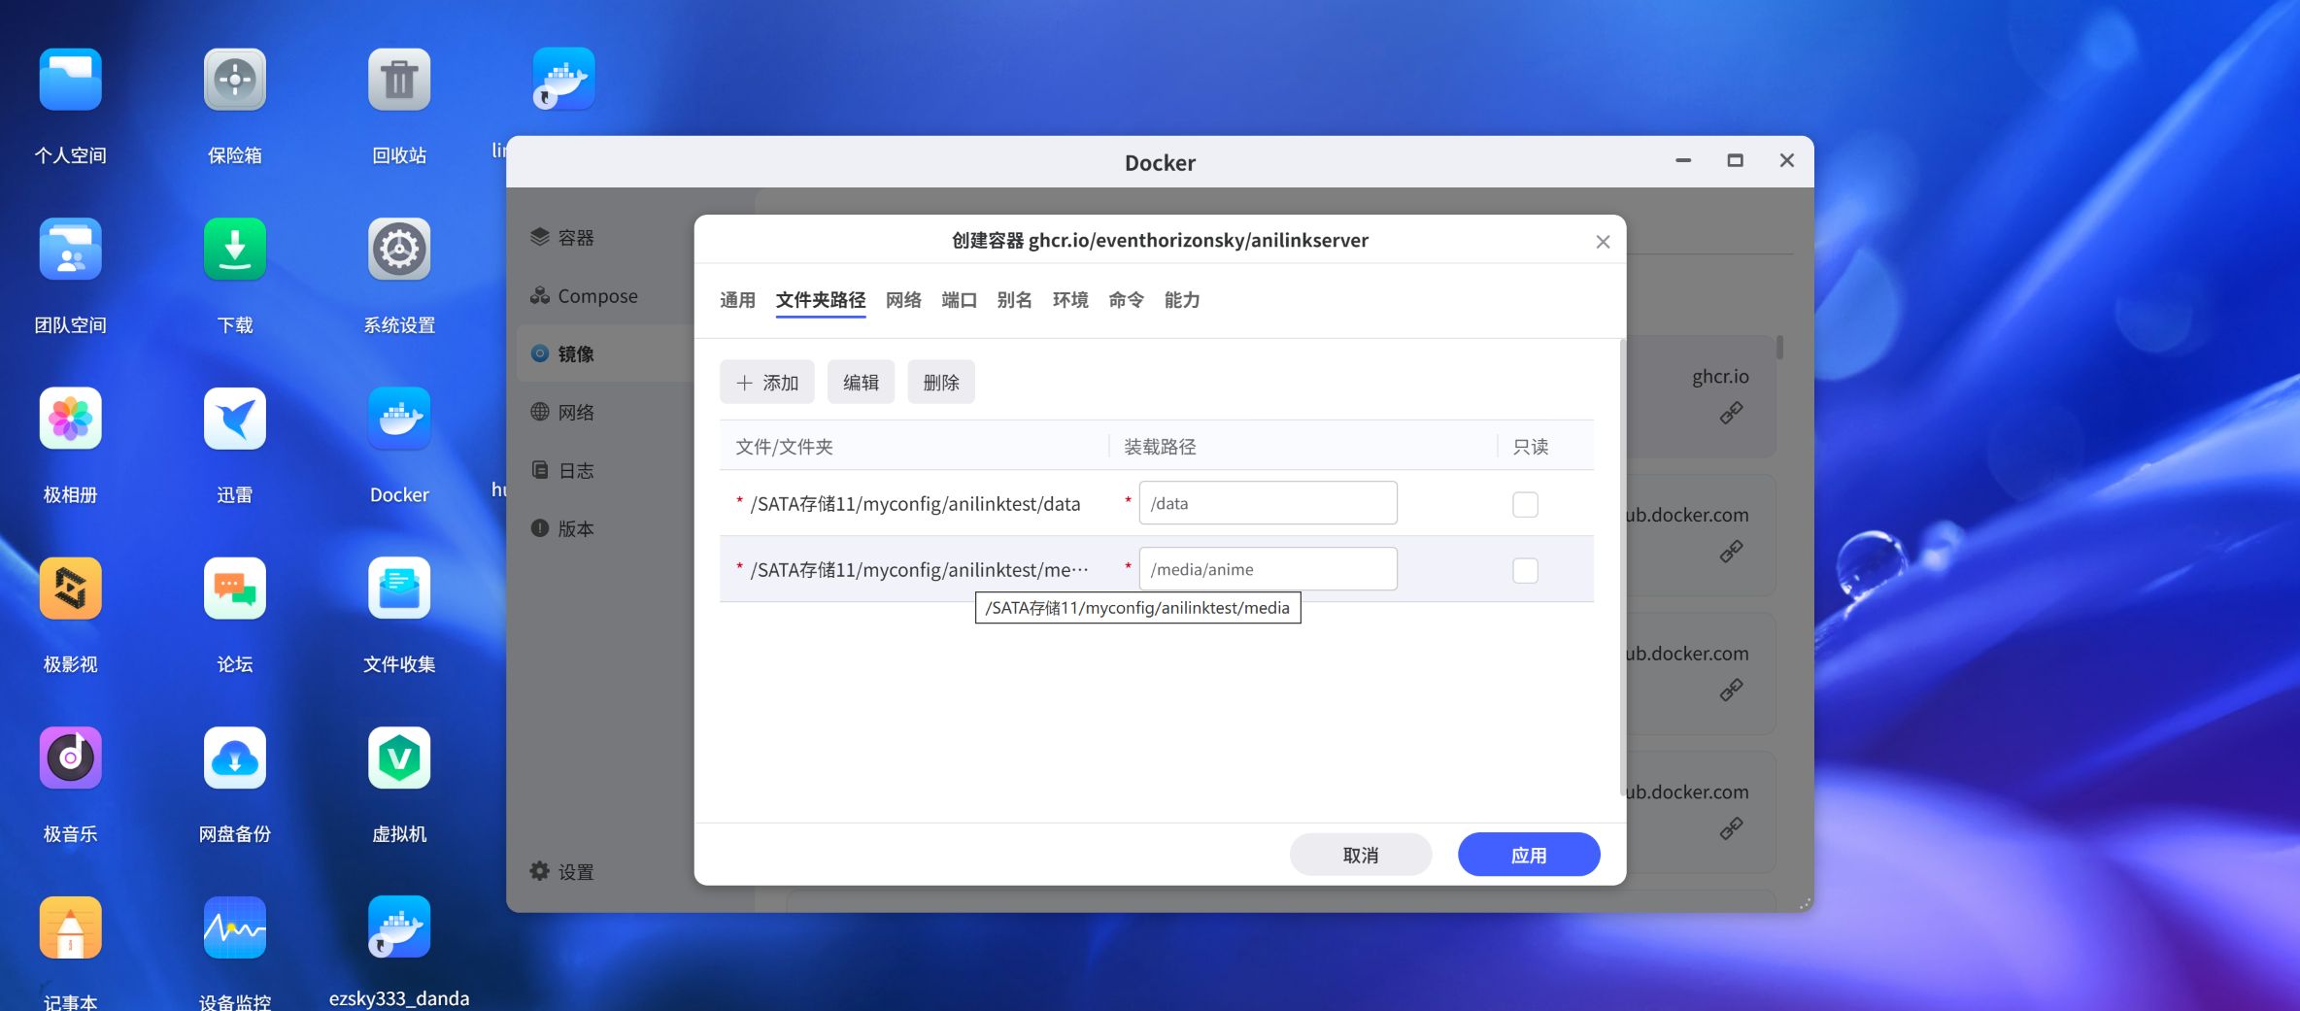Open the 极音乐 music app icon

(70, 758)
